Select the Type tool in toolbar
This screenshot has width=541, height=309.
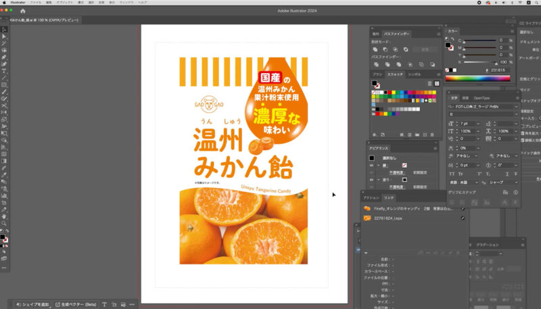click(4, 71)
